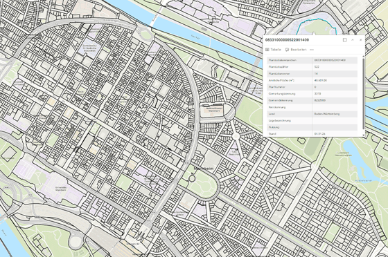Close the parcel information popup
This screenshot has width=388, height=257.
pyautogui.click(x=361, y=39)
